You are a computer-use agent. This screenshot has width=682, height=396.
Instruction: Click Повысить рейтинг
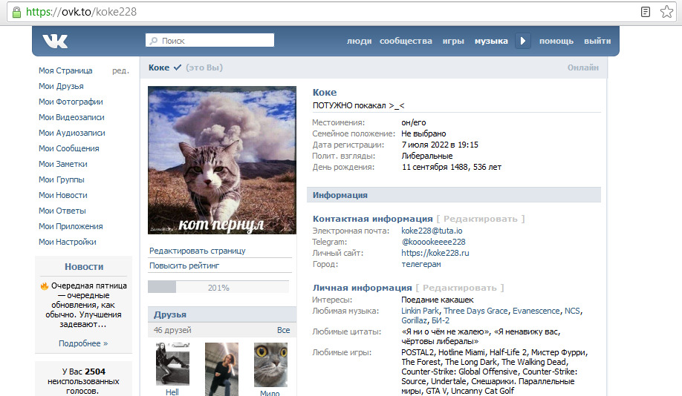coord(184,265)
